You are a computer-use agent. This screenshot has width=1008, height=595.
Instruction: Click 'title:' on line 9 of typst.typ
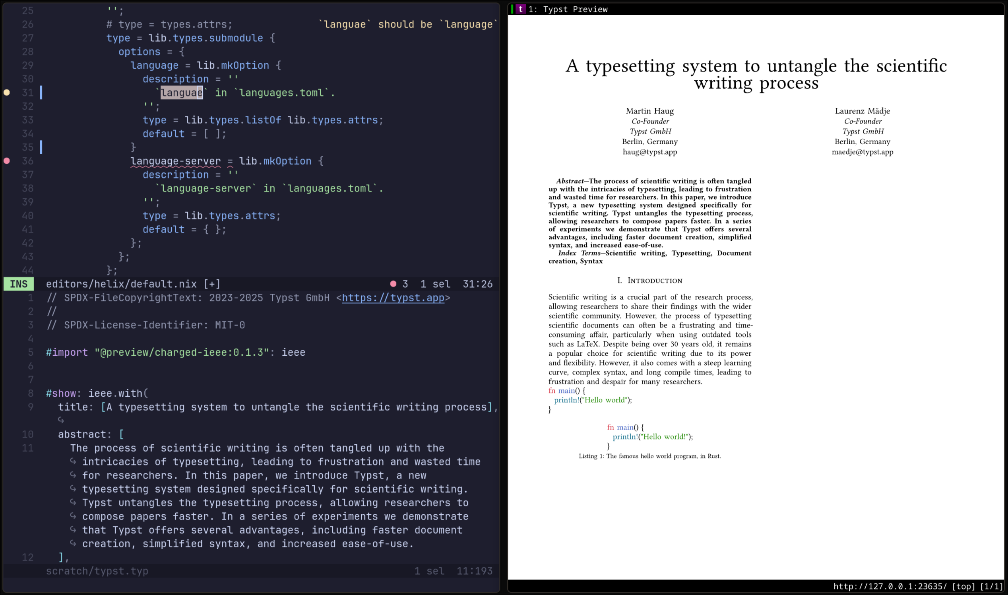76,407
